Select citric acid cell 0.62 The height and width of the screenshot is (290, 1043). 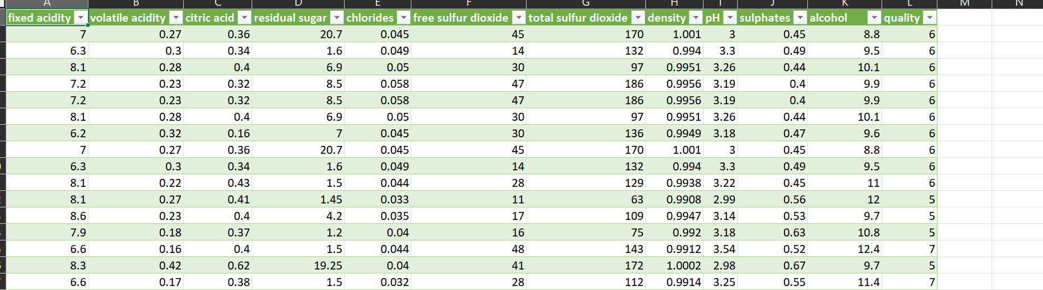[217, 266]
